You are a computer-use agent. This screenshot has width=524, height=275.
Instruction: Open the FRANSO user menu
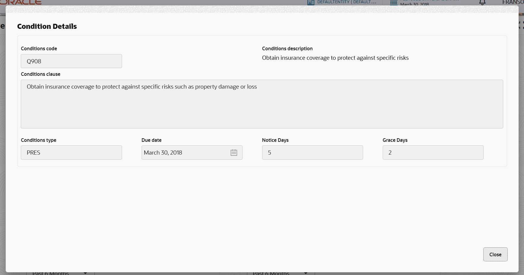pos(513,2)
